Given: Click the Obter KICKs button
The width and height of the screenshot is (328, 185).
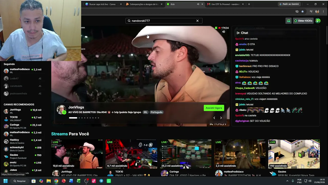Looking at the screenshot, I should coord(303,21).
